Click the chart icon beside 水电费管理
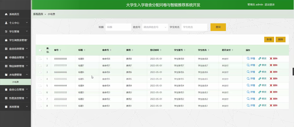 click(x=6, y=75)
